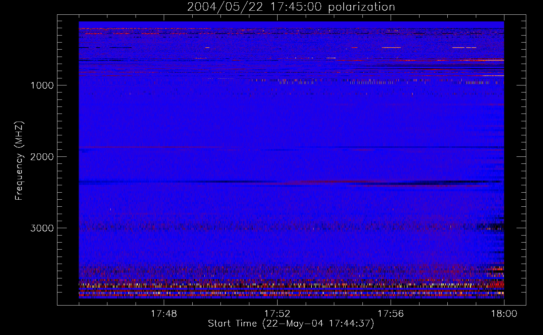The image size is (543, 335).
Task: Select the 'Start Time (22-May-04 17:44:37)' axis label
Action: click(291, 324)
